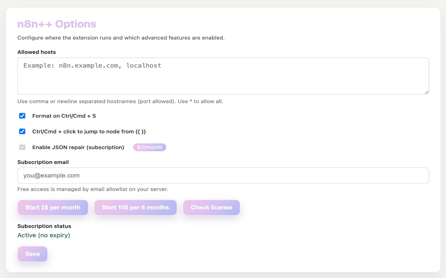Save the extension options

coord(32,254)
